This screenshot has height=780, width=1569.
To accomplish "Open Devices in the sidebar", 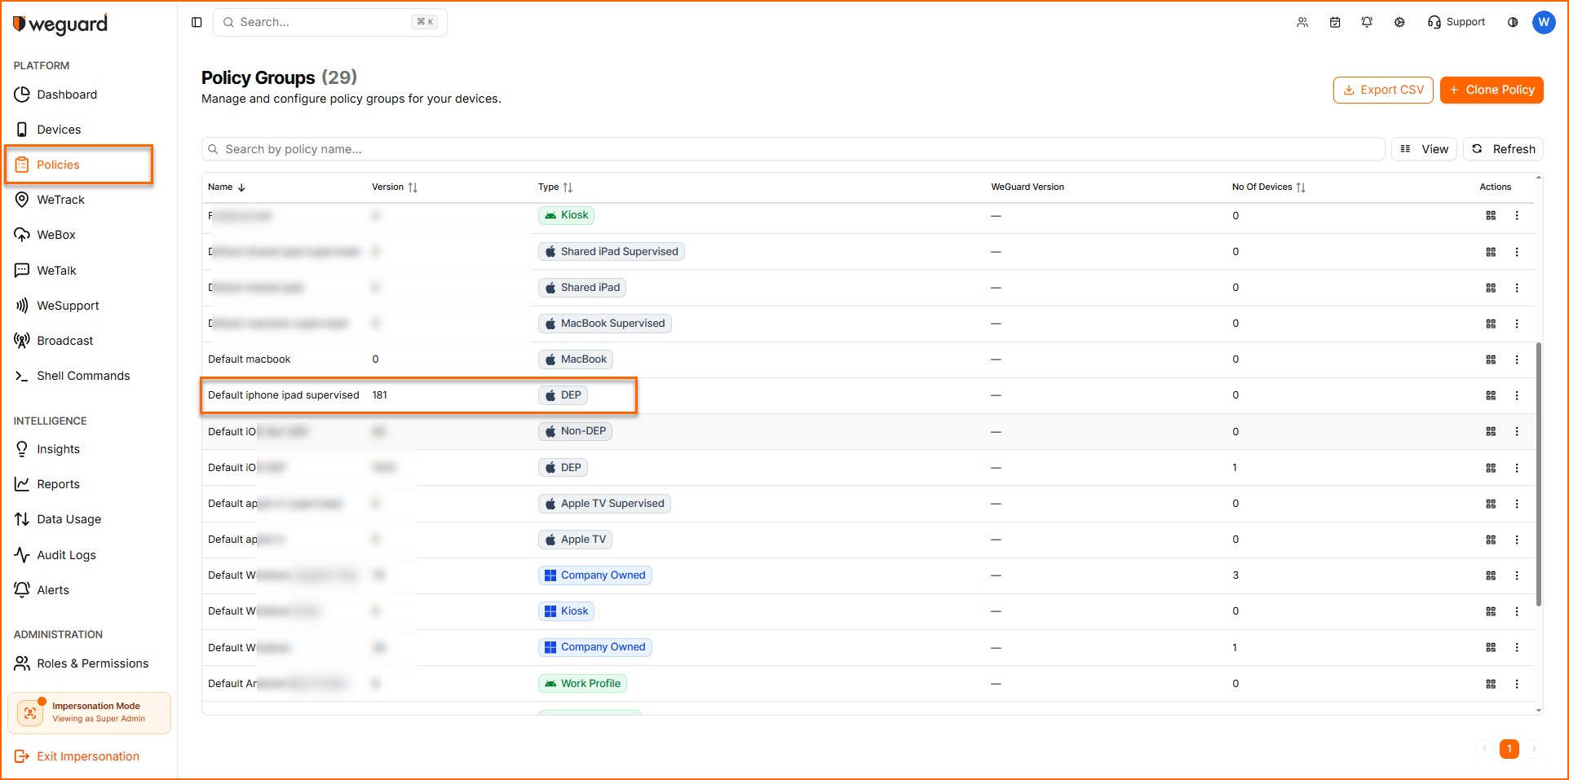I will [x=59, y=130].
